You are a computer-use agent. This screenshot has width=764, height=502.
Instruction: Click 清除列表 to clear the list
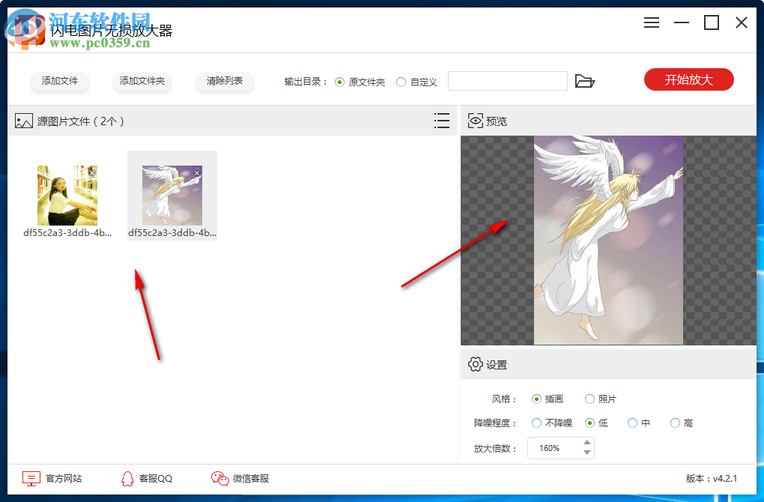(x=224, y=80)
